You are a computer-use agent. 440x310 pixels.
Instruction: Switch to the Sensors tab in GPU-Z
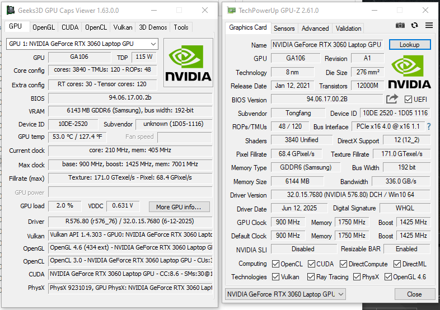click(284, 29)
